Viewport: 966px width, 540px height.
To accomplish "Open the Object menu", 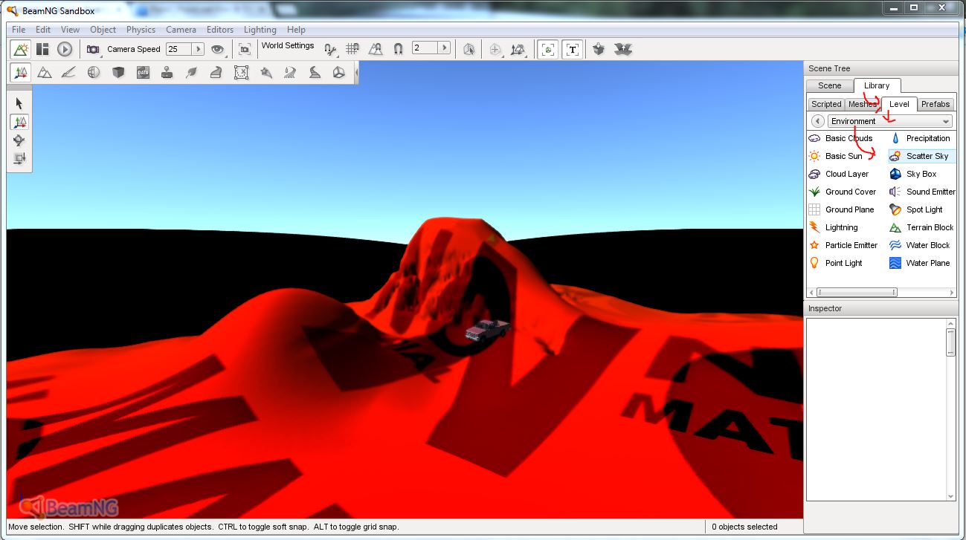I will (x=103, y=30).
